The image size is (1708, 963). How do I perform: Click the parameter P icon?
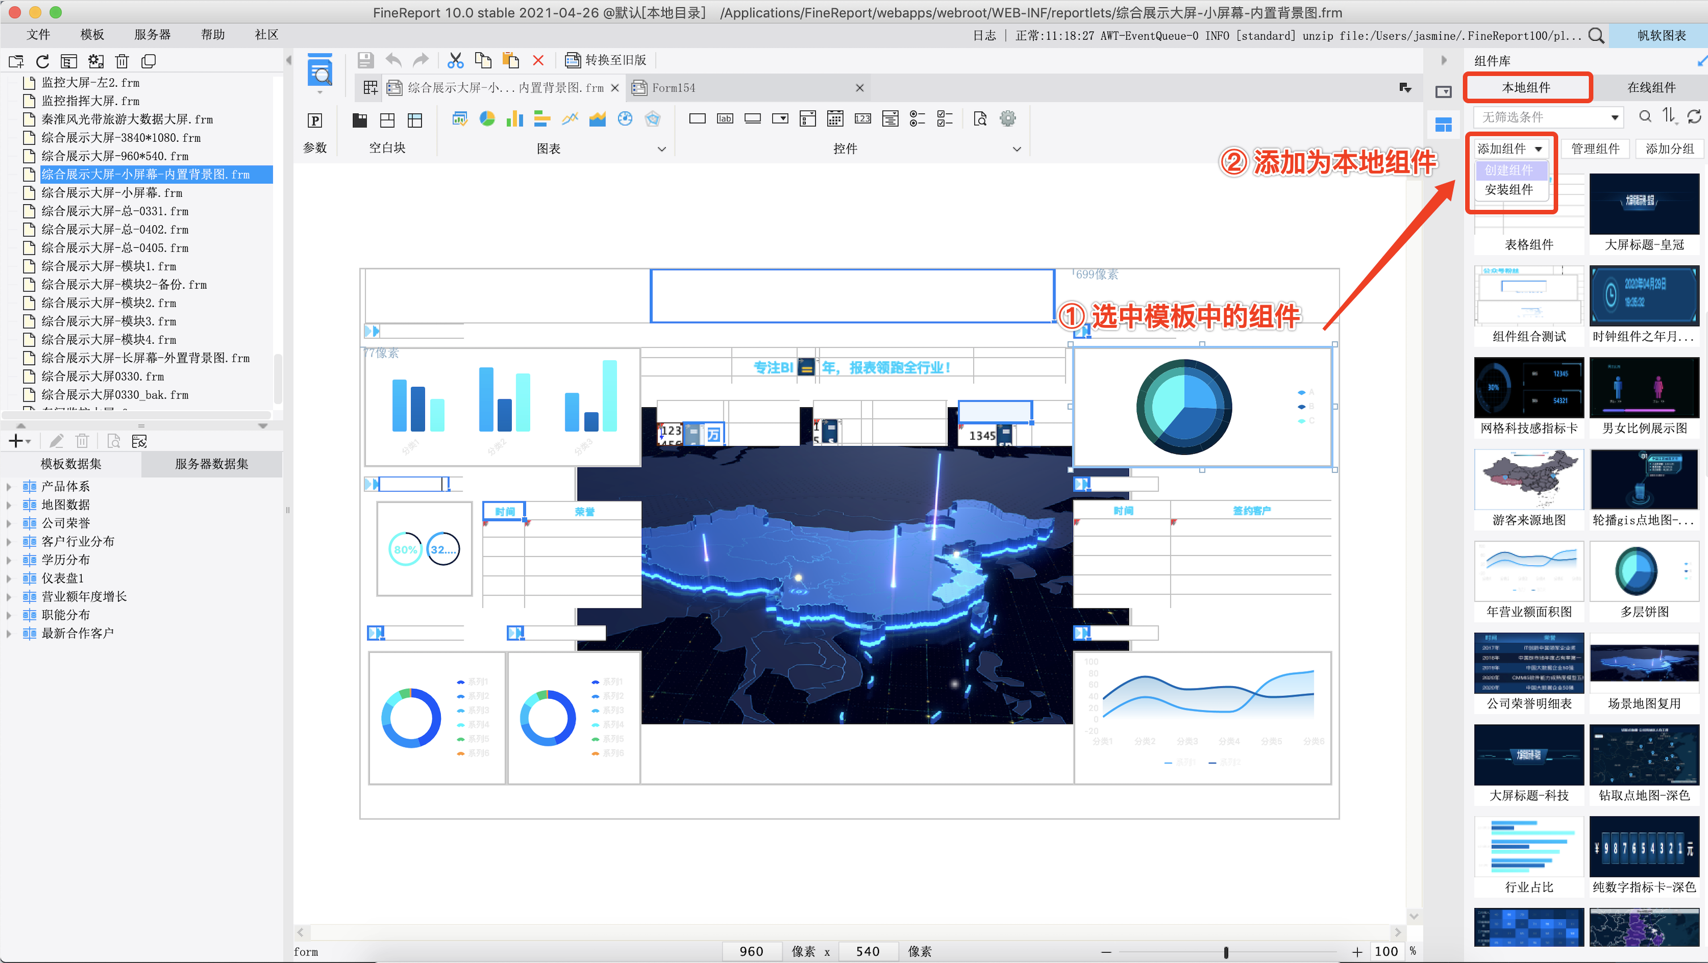click(x=315, y=121)
